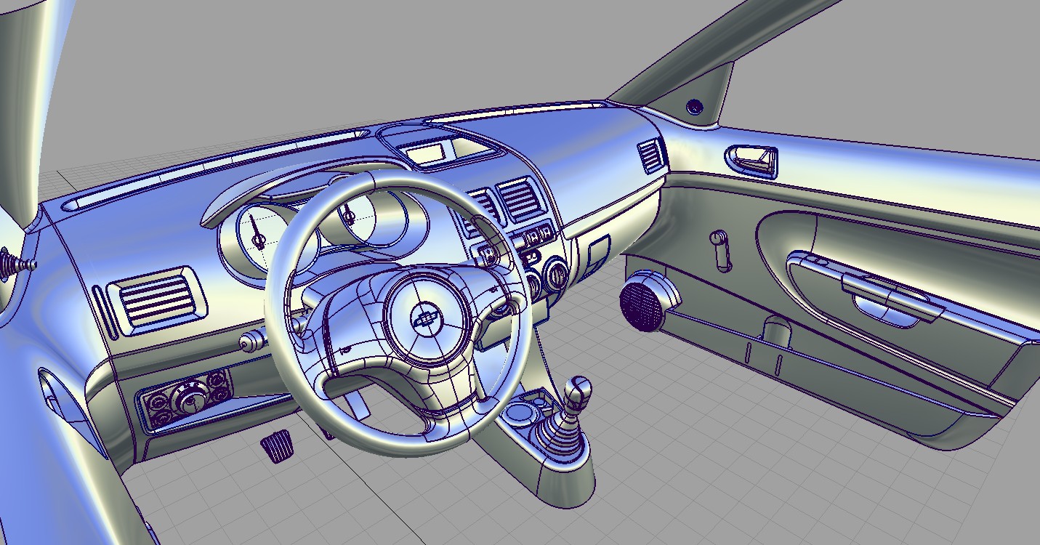Select the round fitting on the A-pillar
This screenshot has height=545, width=1040.
coord(696,107)
